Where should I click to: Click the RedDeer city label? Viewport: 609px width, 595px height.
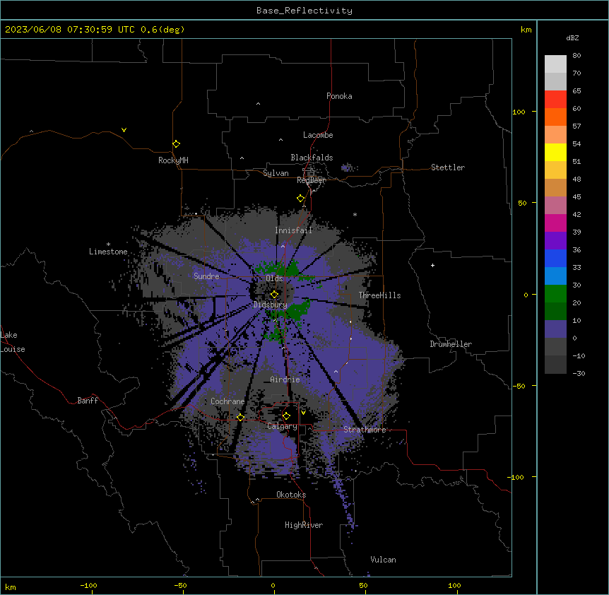click(x=311, y=180)
